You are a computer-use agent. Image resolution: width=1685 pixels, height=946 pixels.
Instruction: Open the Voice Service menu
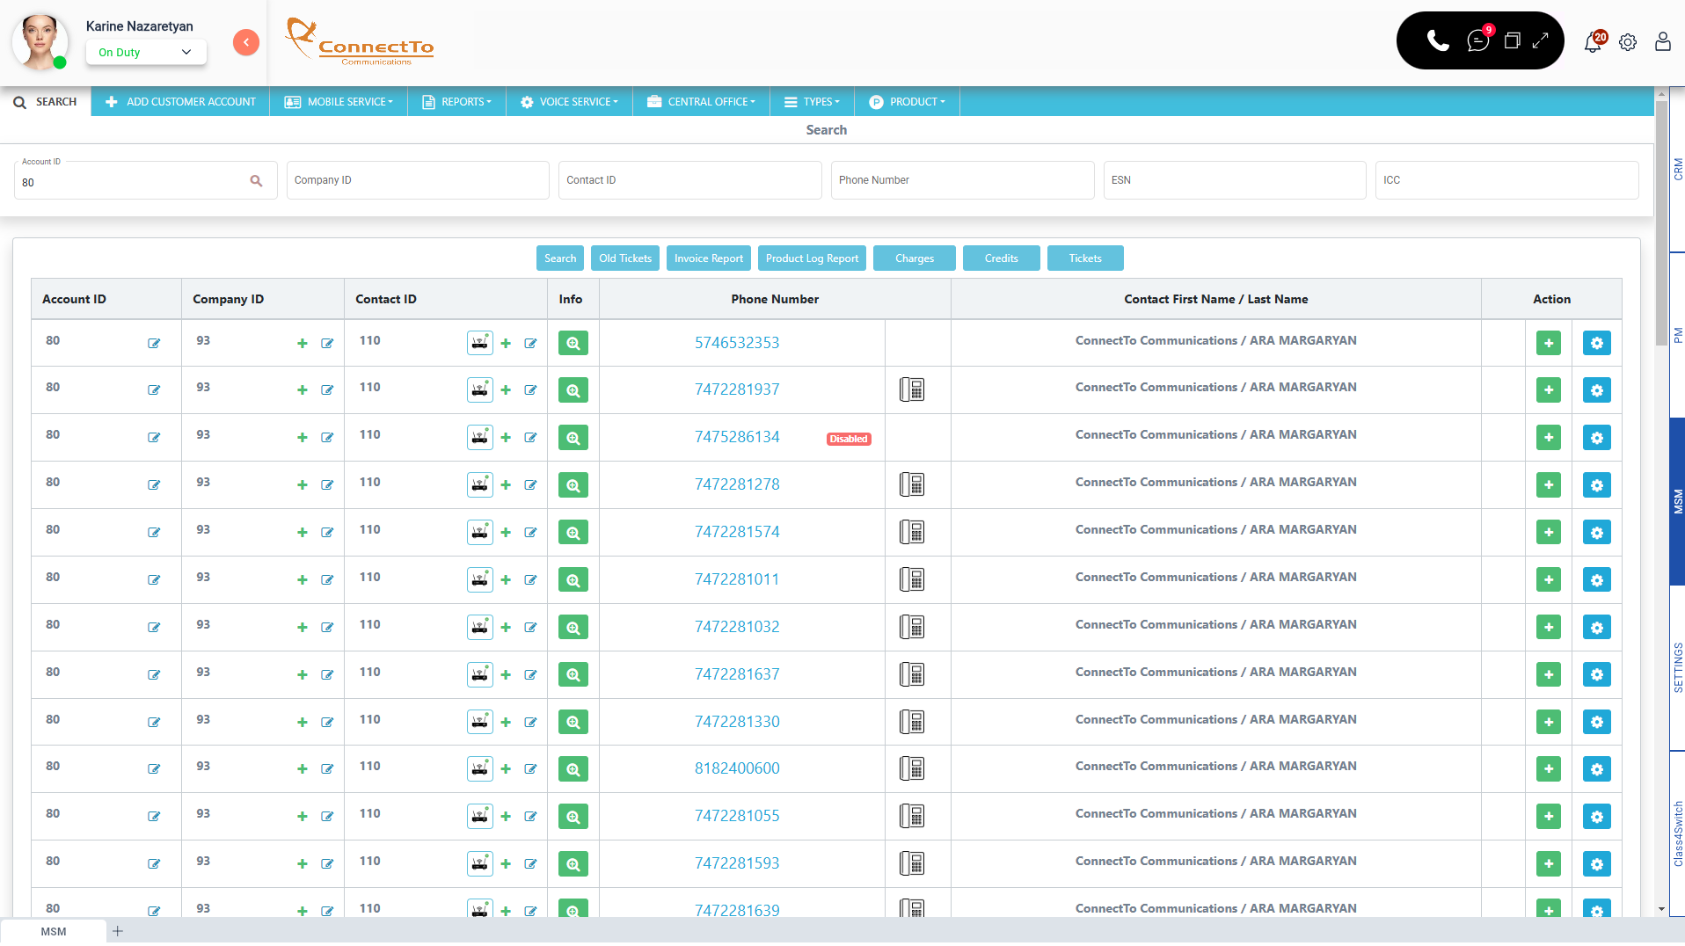click(x=570, y=102)
